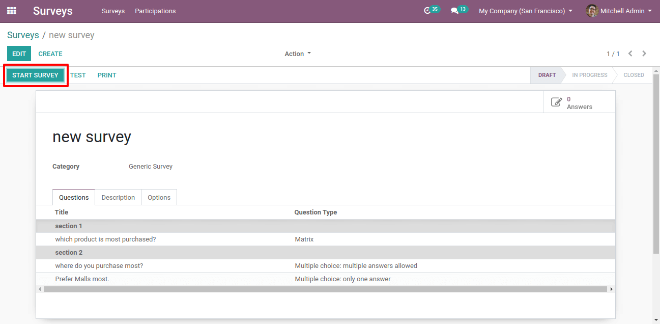Viewport: 660px width, 324px height.
Task: Click the Create button
Action: click(50, 53)
